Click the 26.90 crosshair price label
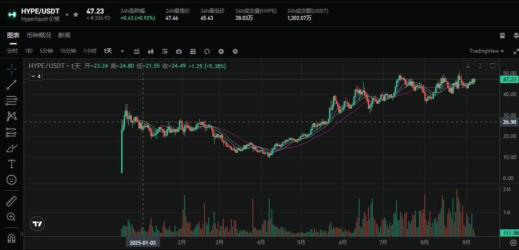The width and height of the screenshot is (519, 250). 509,122
